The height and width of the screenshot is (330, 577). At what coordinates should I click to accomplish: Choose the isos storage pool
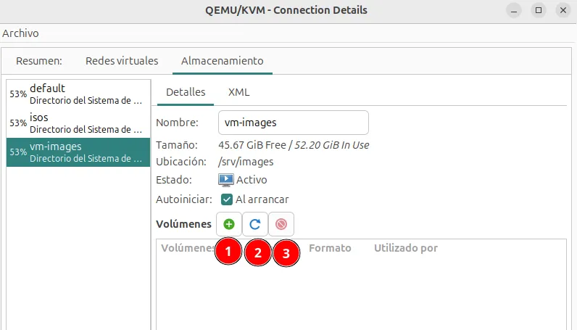coord(78,123)
